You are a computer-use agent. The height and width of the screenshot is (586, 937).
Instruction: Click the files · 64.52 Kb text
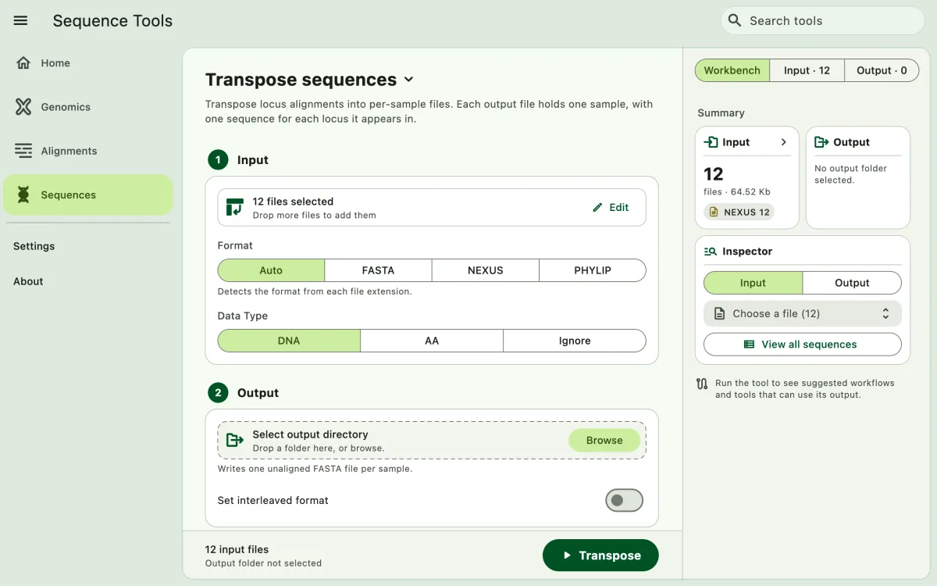(737, 191)
